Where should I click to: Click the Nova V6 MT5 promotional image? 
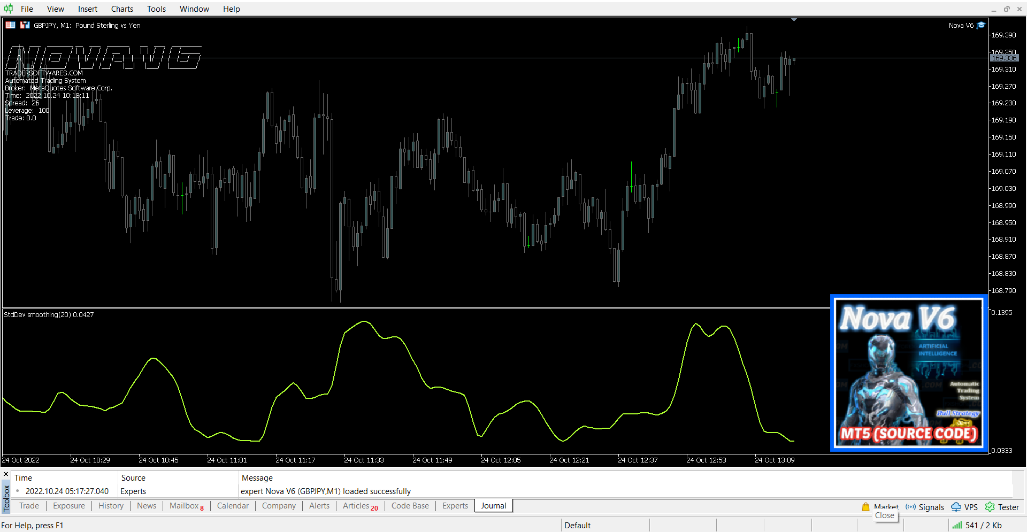pos(909,373)
